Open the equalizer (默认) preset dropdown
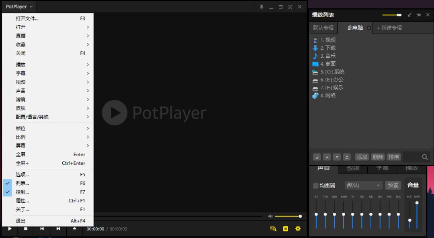The height and width of the screenshot is (238, 434). (363, 185)
